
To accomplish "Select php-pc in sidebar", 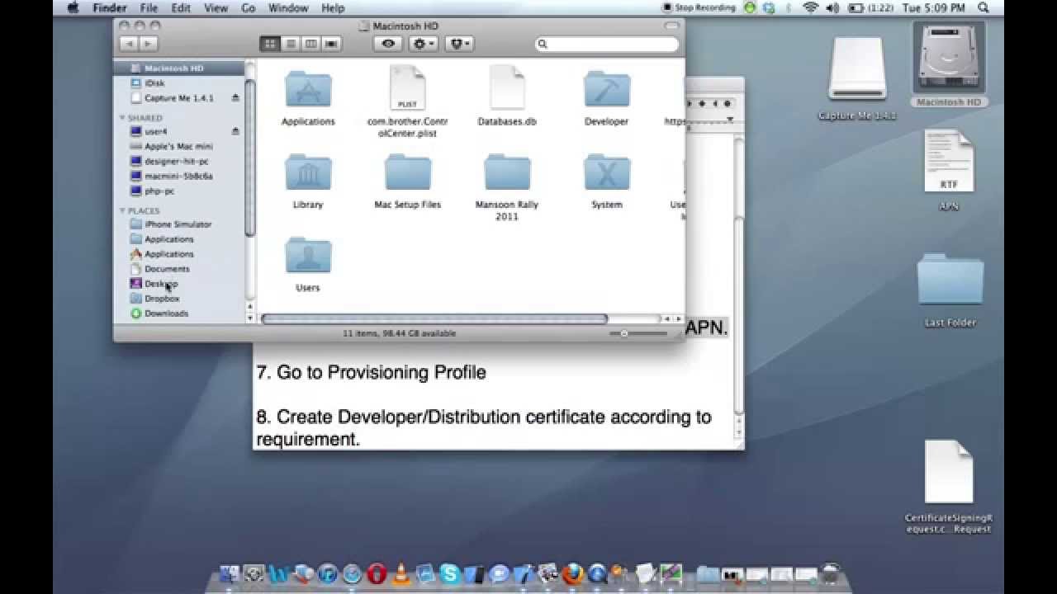I will click(x=159, y=191).
